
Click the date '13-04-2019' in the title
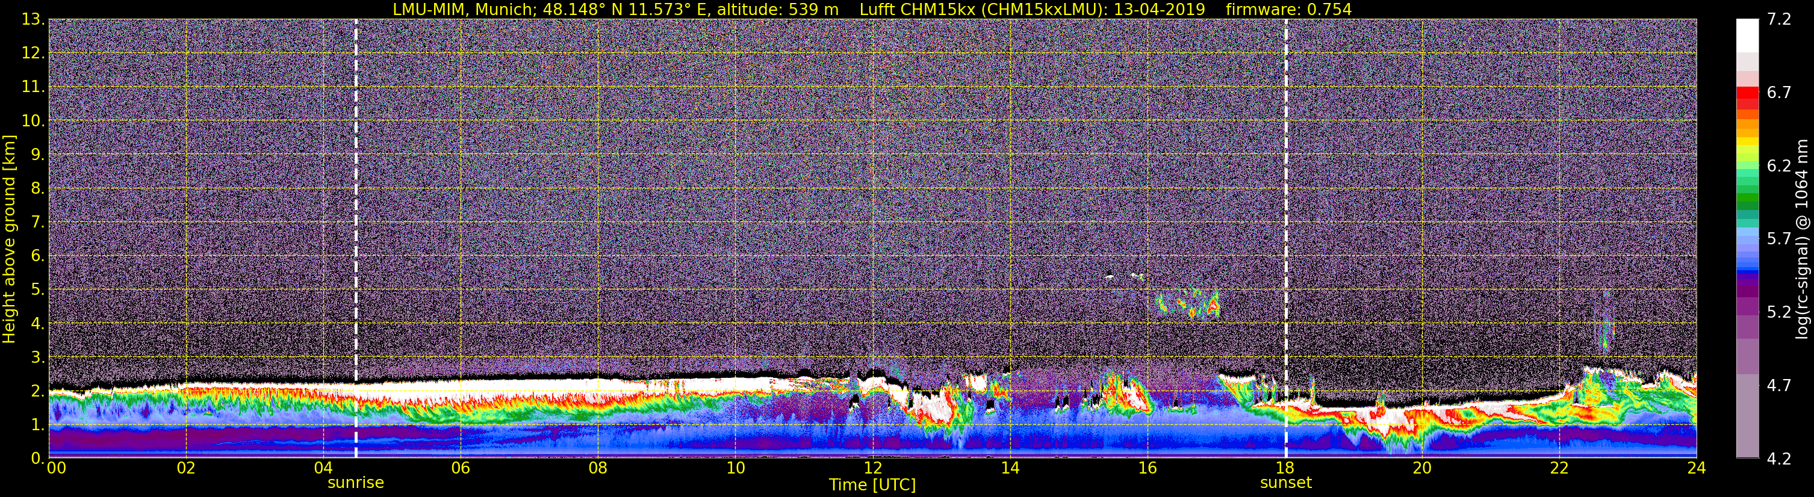(1159, 9)
